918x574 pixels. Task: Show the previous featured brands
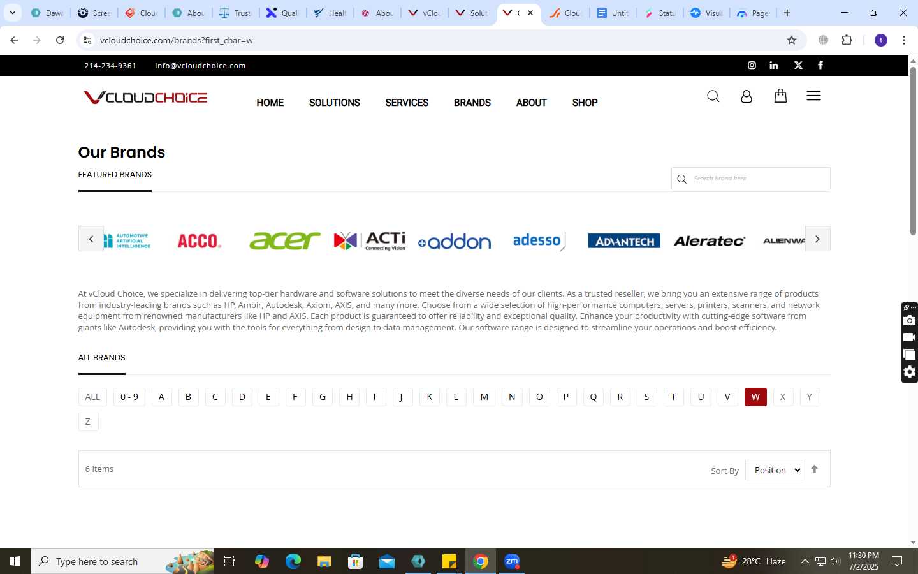tap(91, 239)
